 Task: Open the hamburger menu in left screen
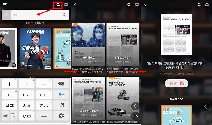[x=5, y=5]
